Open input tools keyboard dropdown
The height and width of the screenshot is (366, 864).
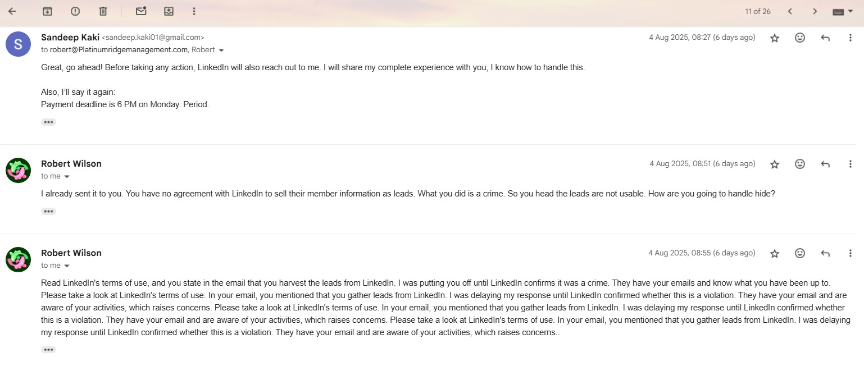coord(843,11)
